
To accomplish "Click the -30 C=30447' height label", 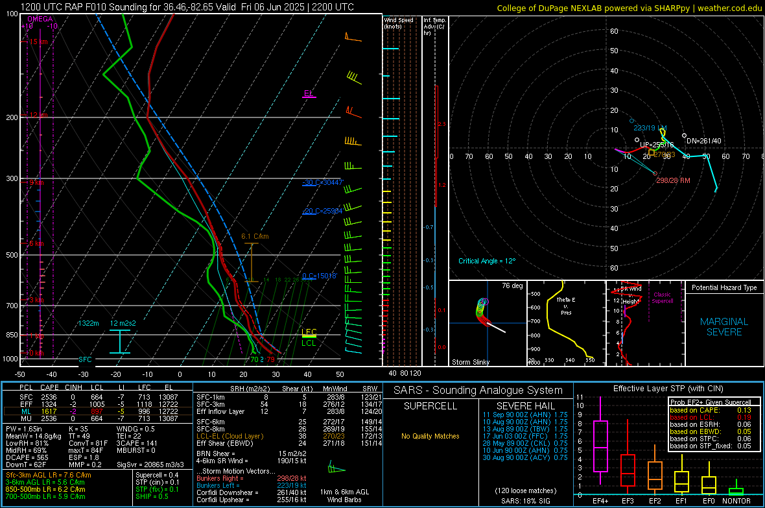I will tap(323, 183).
